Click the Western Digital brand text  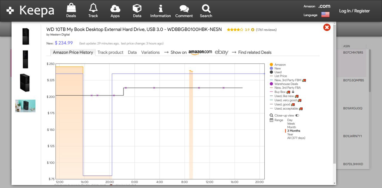pyautogui.click(x=60, y=35)
